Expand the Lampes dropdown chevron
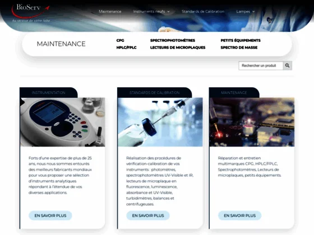Viewport: 314px width, 235px height. 253,12
